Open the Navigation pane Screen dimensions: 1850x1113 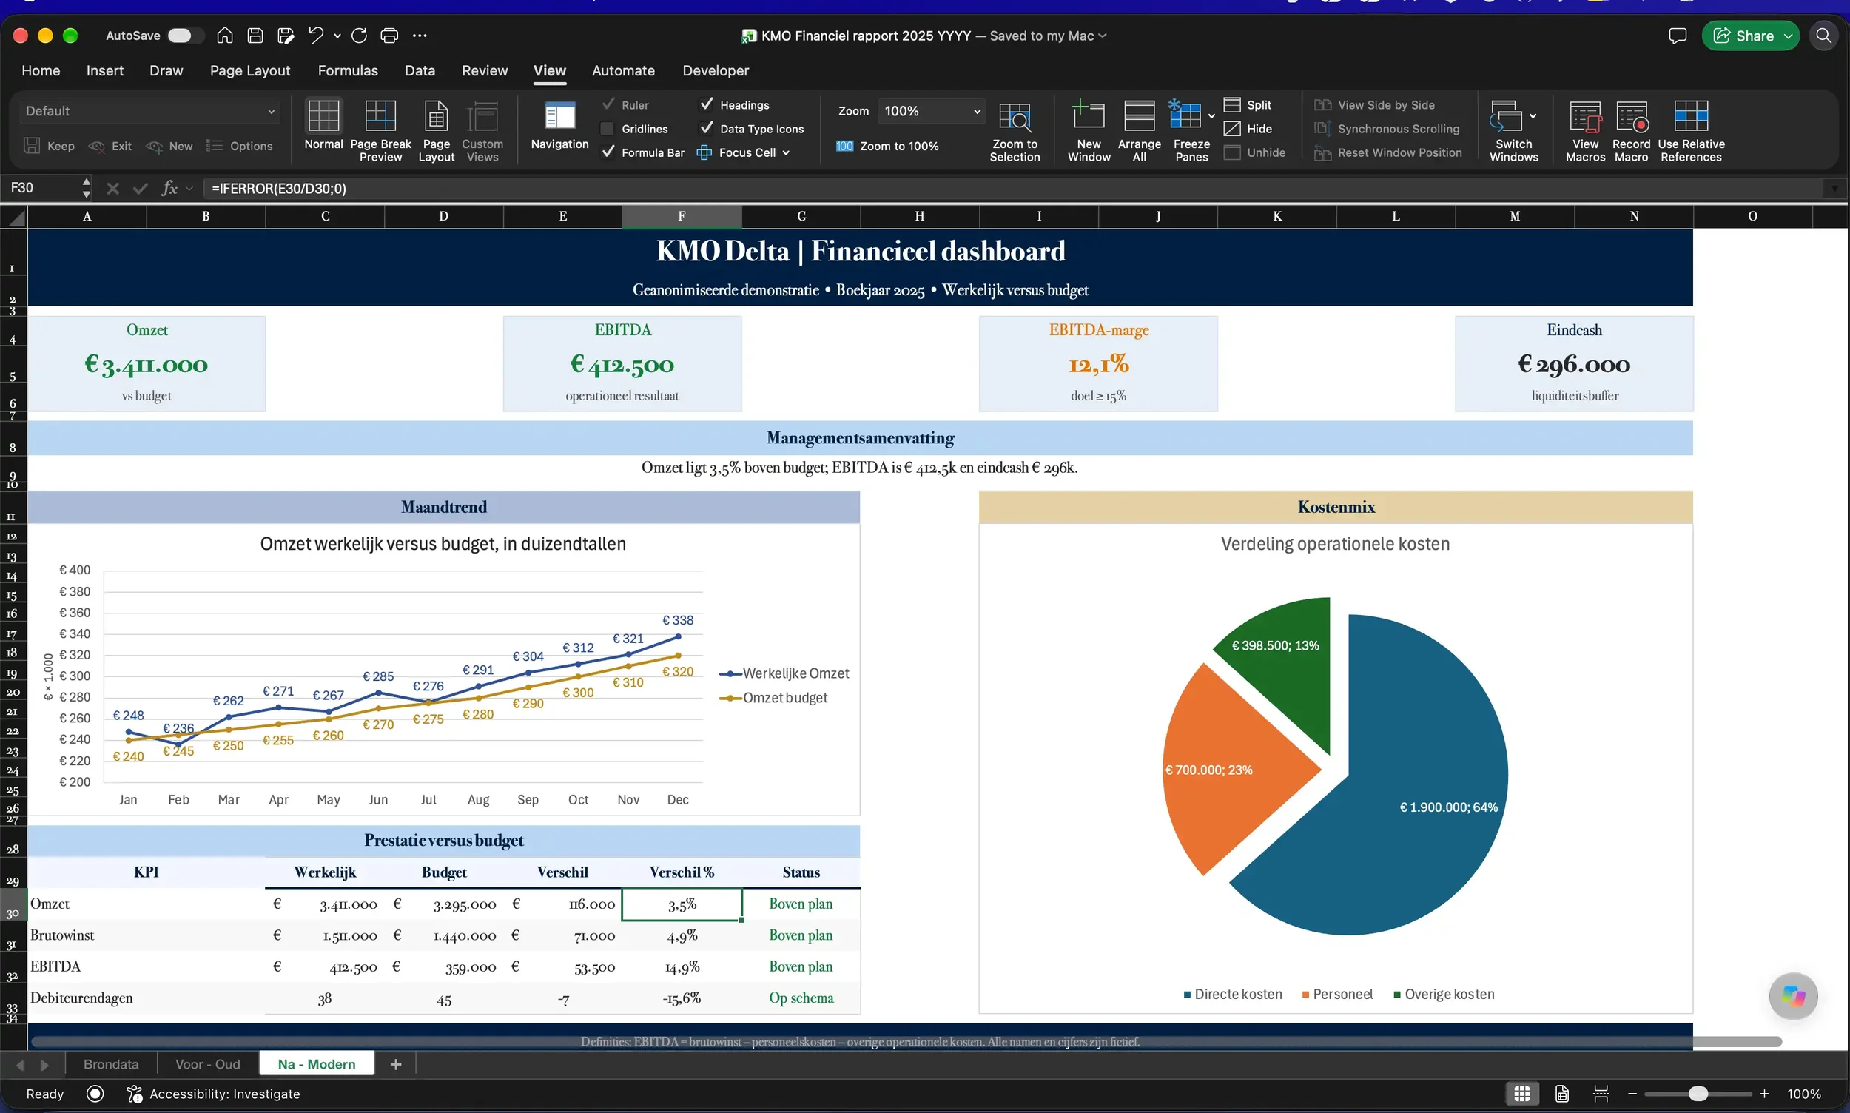[559, 125]
